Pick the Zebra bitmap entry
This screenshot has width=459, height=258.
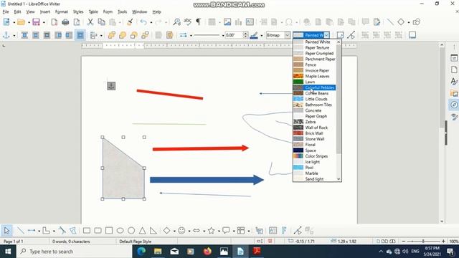(x=314, y=122)
